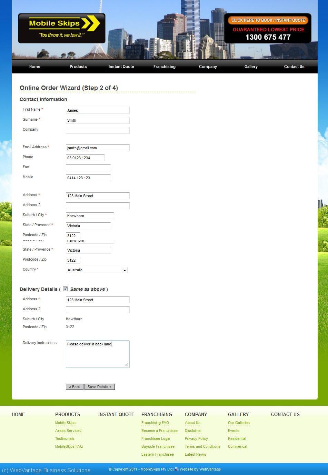Visit the Areas Serviced footer link
This screenshot has width=328, height=475.
coord(68,431)
